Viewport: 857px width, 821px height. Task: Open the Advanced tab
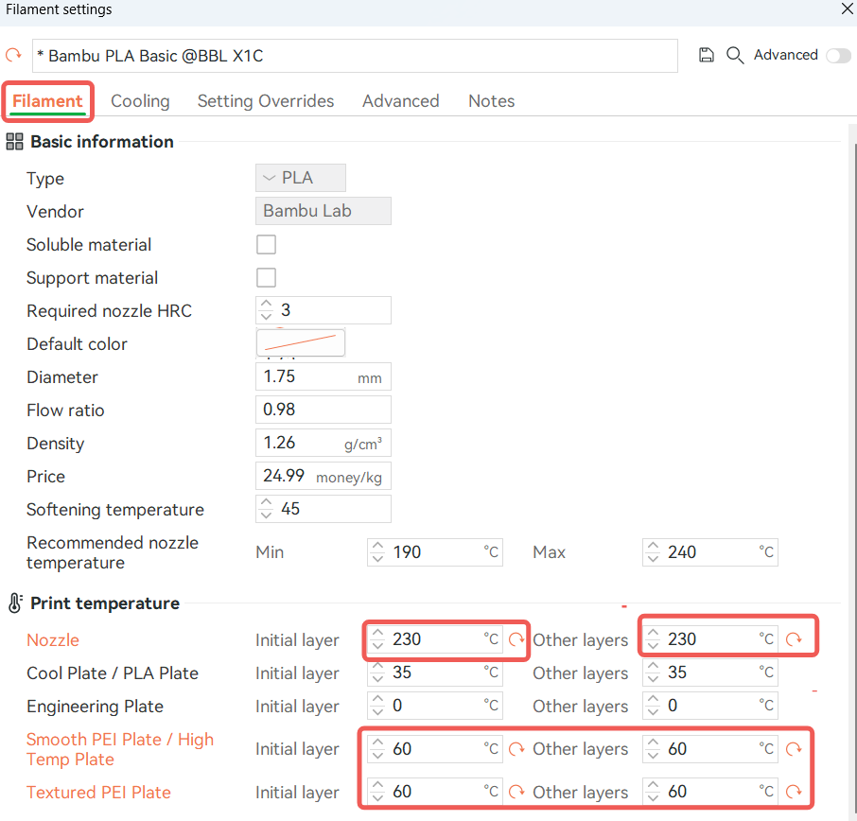pos(401,101)
